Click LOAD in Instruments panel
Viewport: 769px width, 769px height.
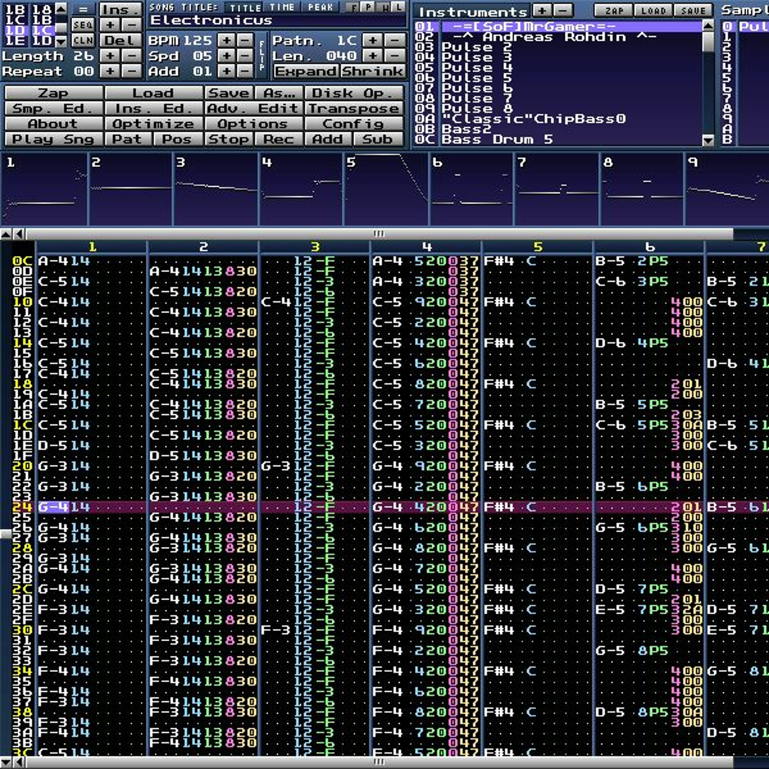pos(653,10)
